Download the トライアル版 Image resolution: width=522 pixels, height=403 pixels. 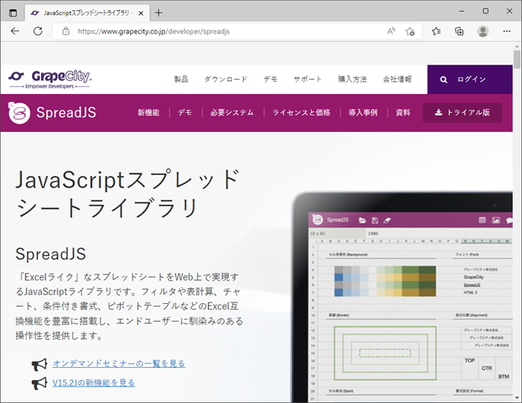(x=462, y=112)
